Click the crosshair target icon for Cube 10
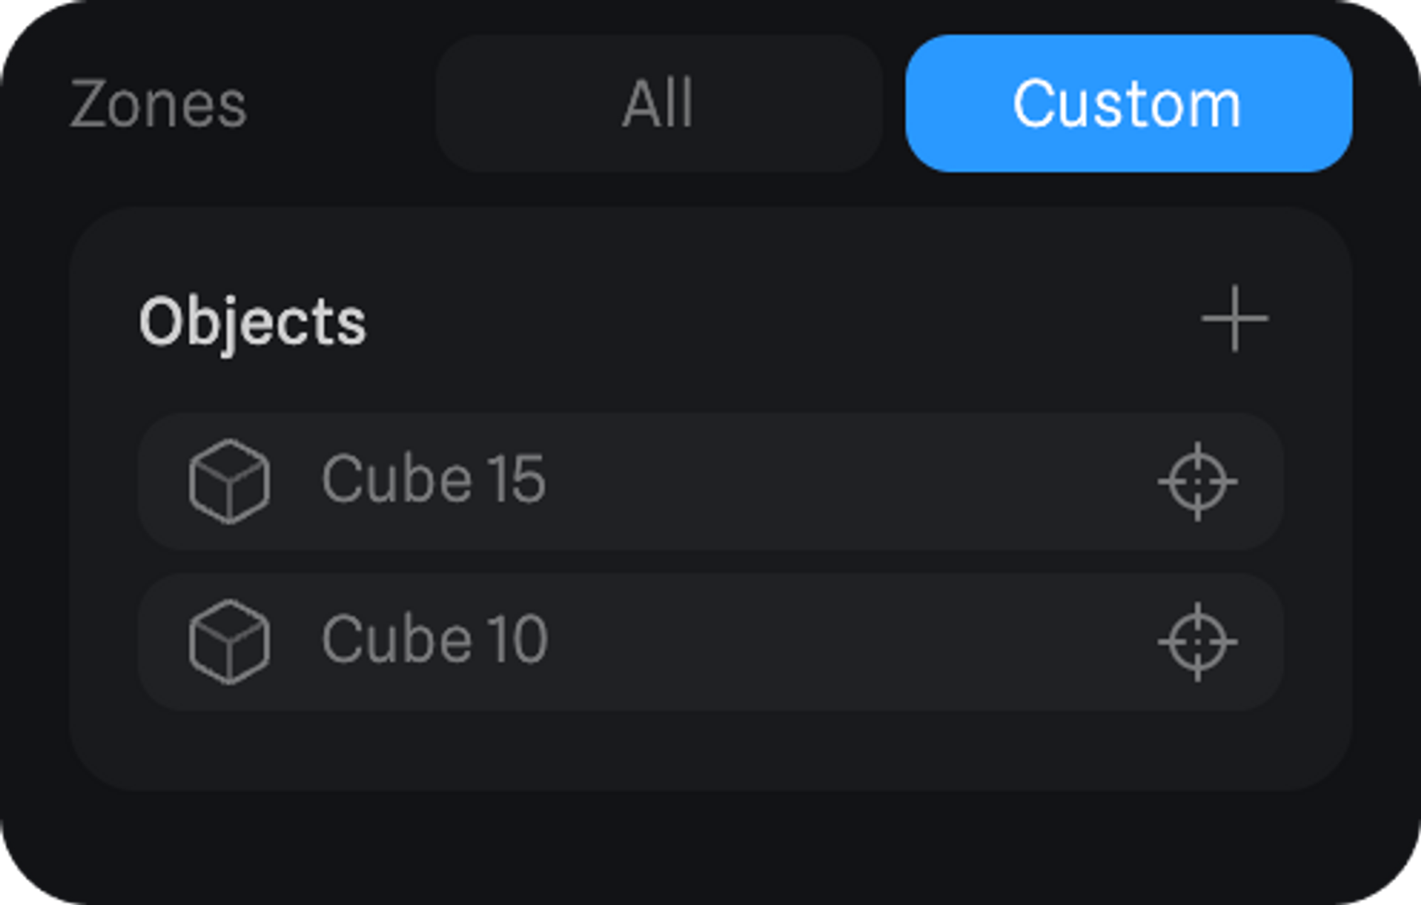 1198,642
